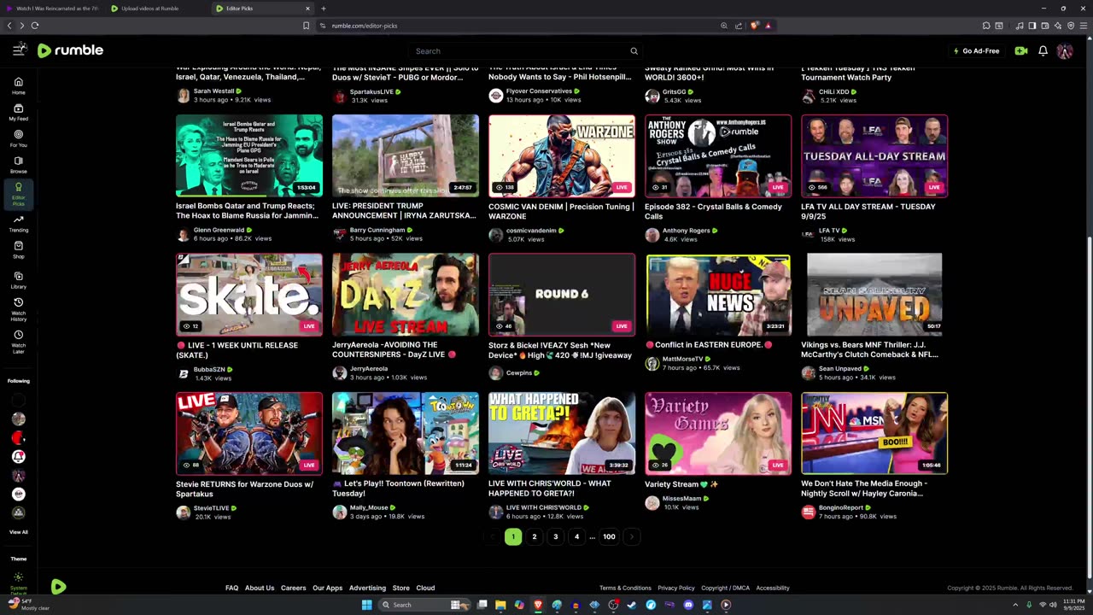Viewport: 1093px width, 615px height.
Task: Go to Home in the sidebar
Action: coord(18,85)
